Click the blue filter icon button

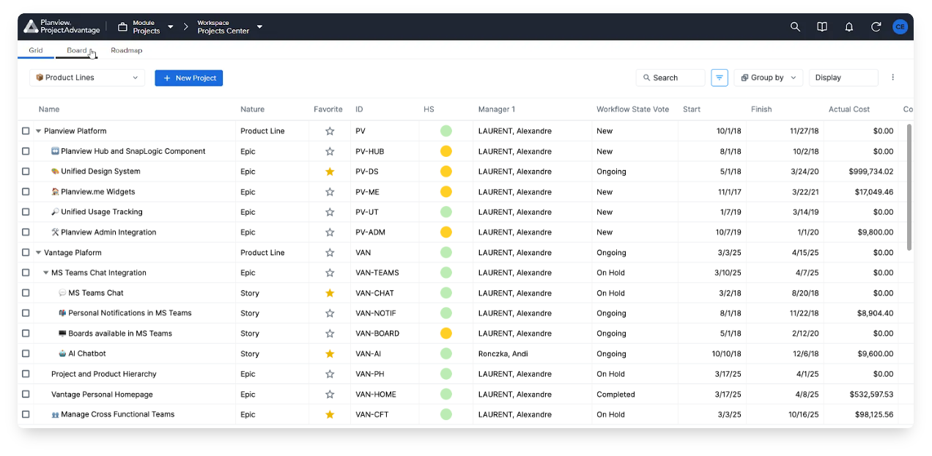click(720, 78)
